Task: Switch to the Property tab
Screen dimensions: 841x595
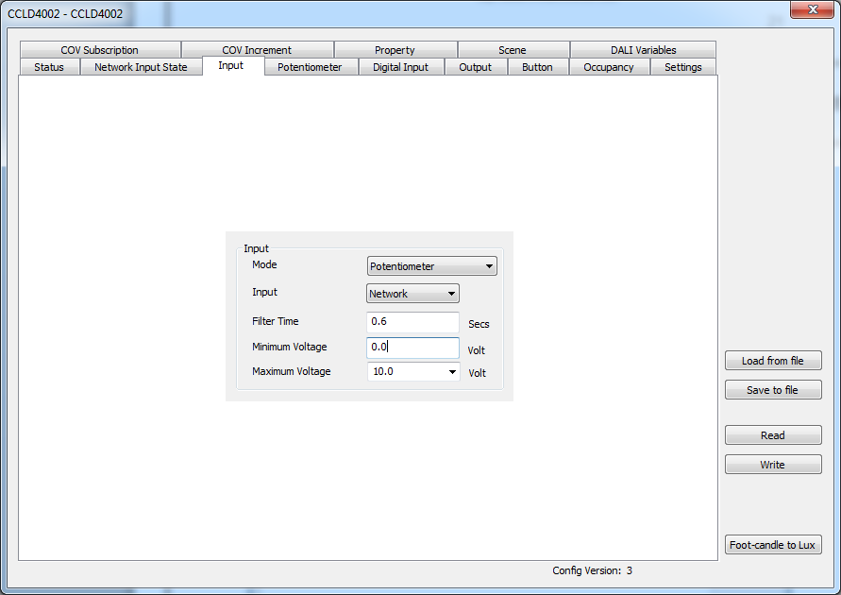Action: point(395,50)
